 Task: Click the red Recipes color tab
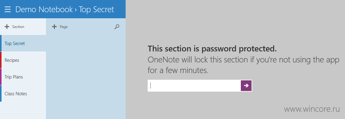1,60
